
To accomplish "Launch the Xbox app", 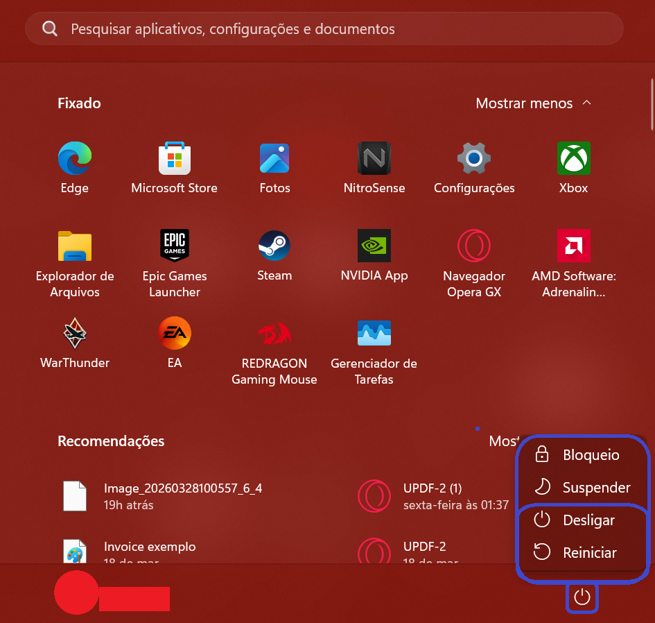I will pyautogui.click(x=573, y=167).
